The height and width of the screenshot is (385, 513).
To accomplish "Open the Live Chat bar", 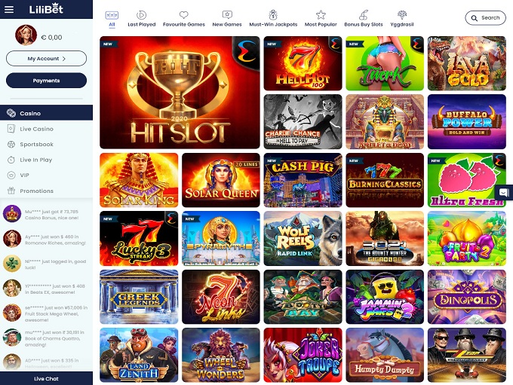I will click(x=46, y=378).
